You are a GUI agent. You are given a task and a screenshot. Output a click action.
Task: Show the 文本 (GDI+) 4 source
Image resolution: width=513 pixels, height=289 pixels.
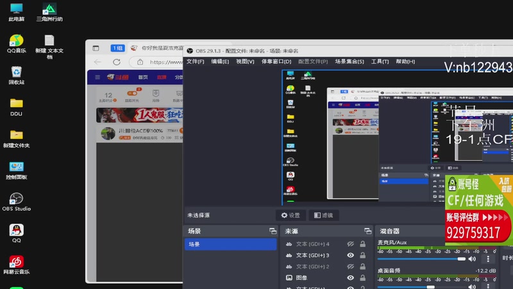350,244
